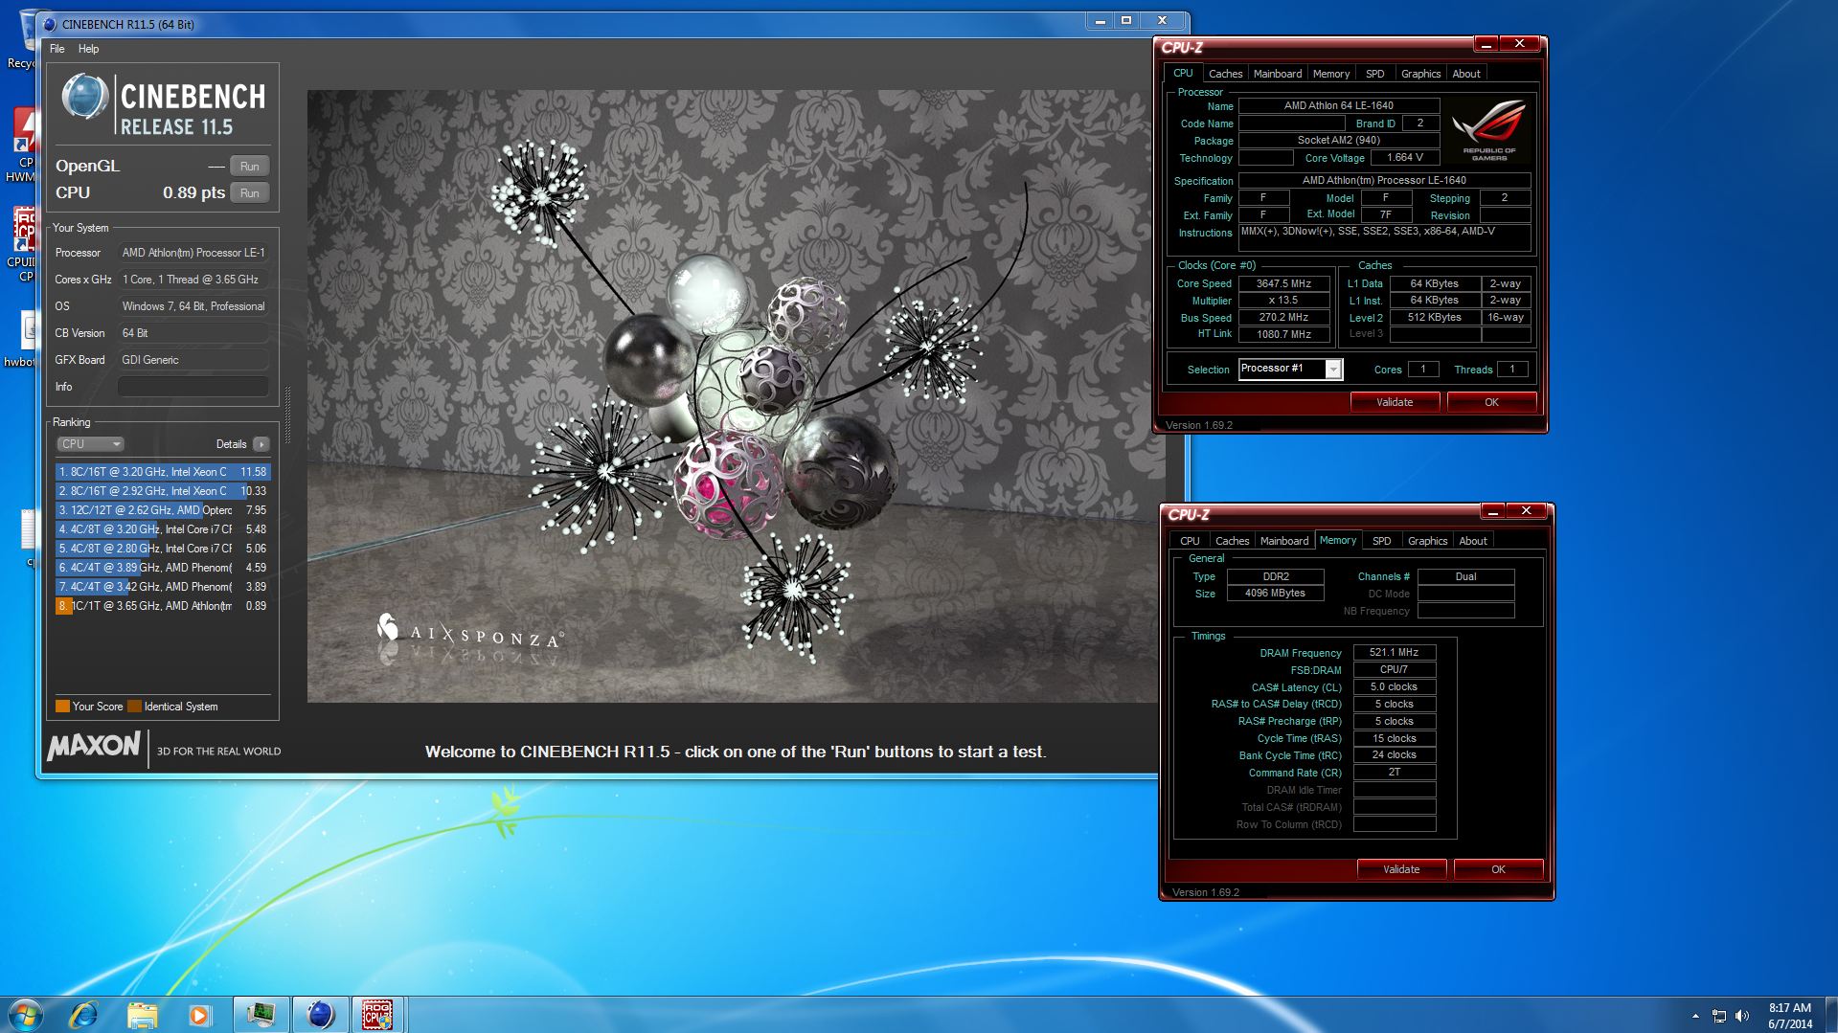Maximize the CINEBENCH R11.5 window
Viewport: 1838px width, 1033px height.
(x=1126, y=20)
